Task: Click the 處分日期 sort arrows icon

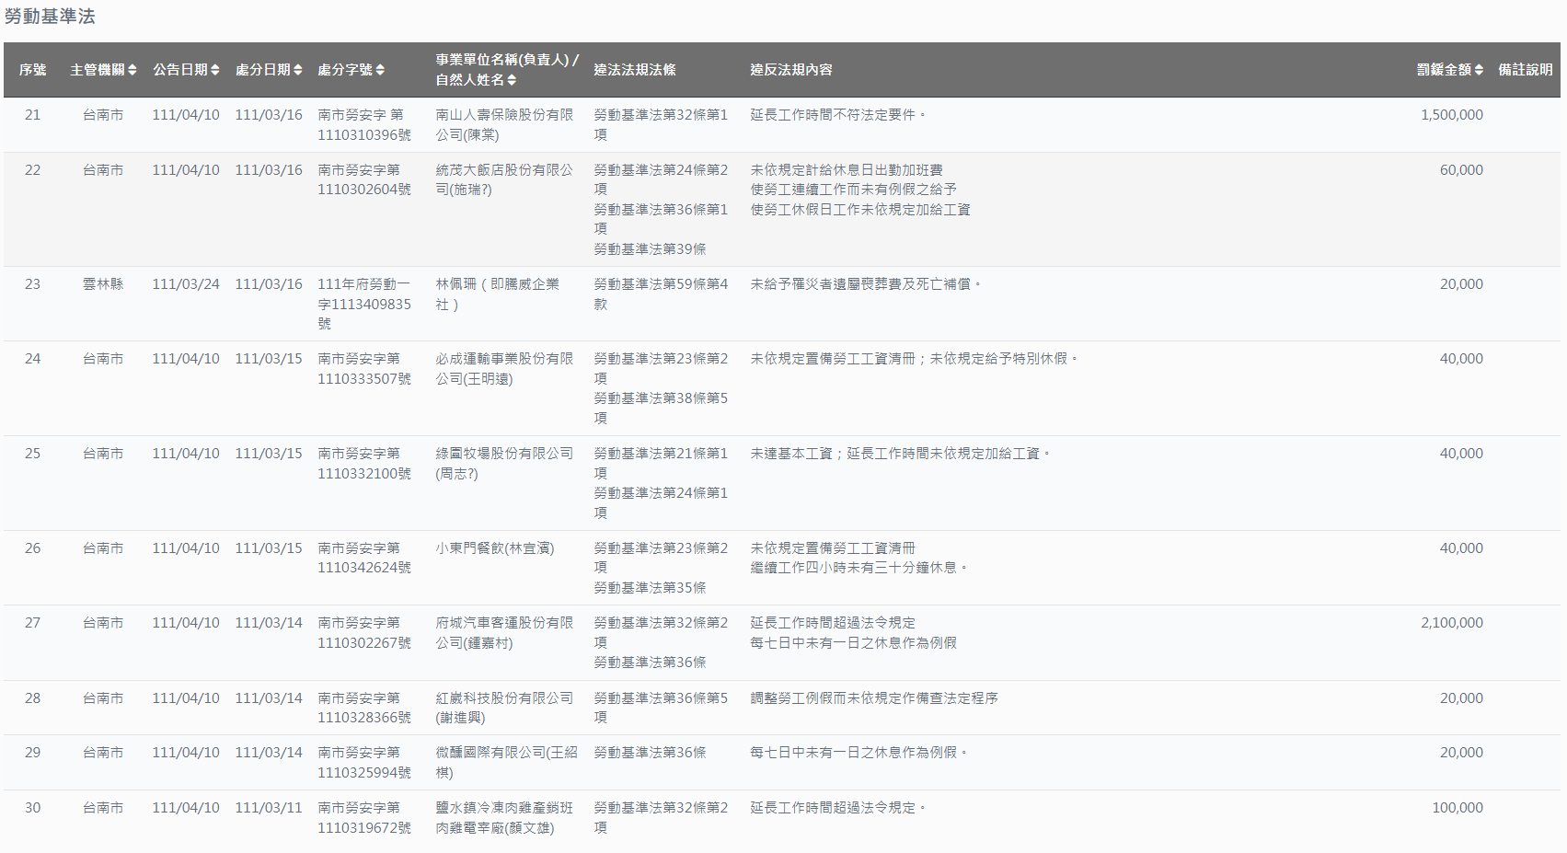Action: pos(297,70)
